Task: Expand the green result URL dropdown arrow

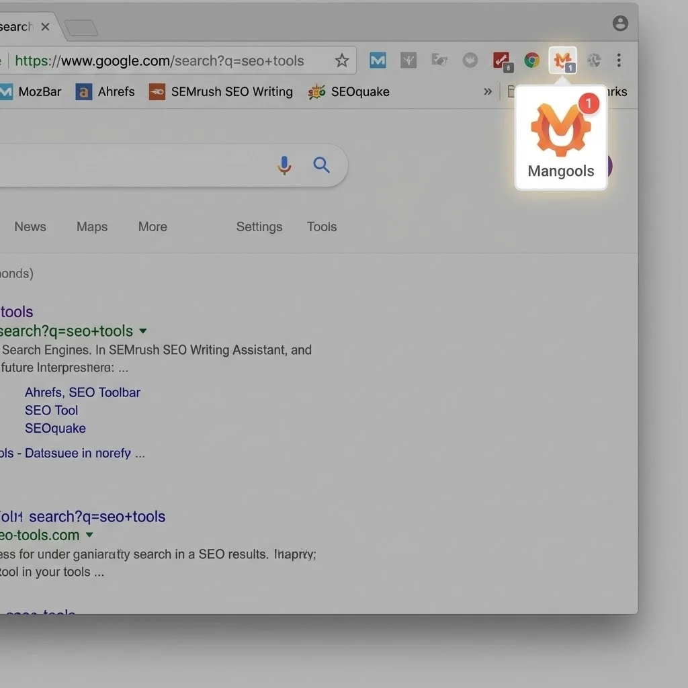Action: tap(142, 331)
